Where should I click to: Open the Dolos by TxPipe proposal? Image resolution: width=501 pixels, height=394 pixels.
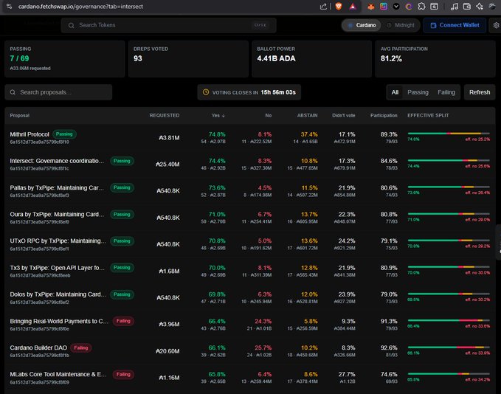tap(58, 294)
